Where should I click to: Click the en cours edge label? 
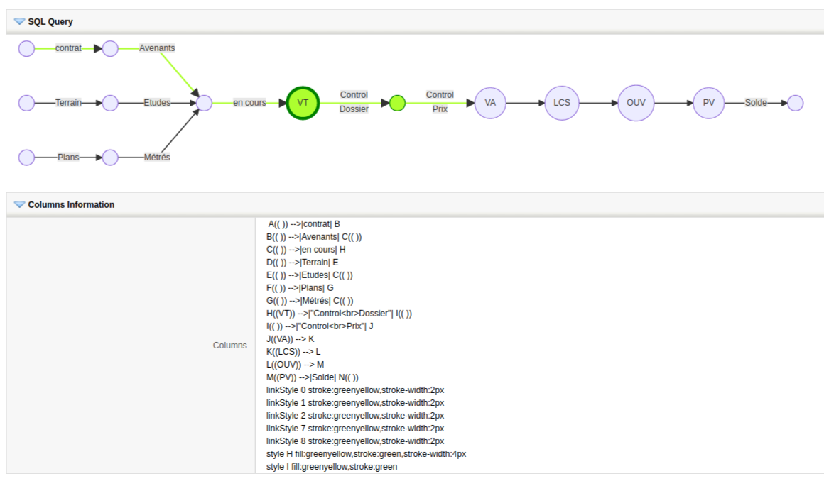249,103
